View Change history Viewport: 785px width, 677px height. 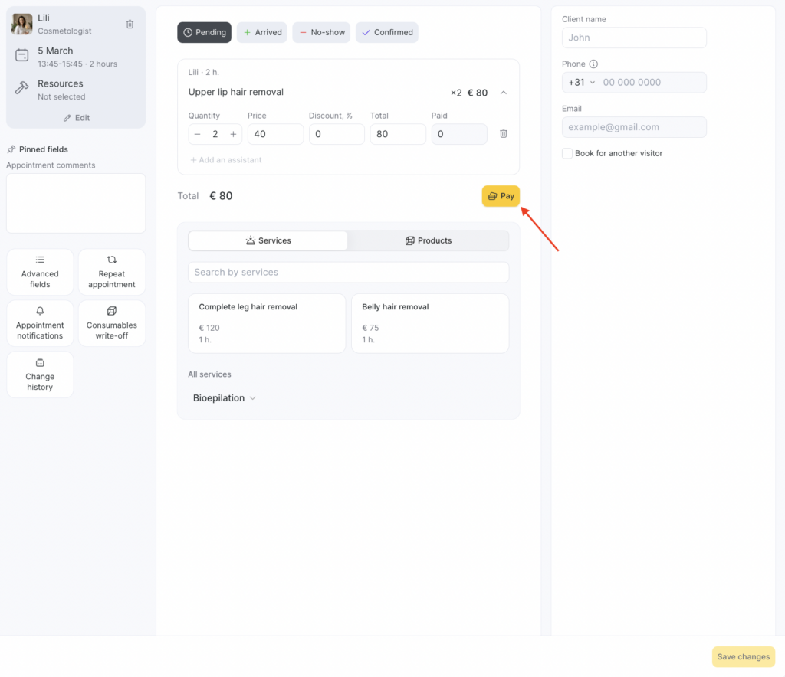point(40,374)
